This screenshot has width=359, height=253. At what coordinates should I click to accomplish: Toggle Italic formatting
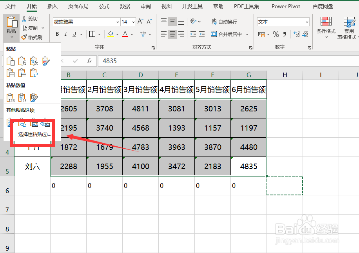66,34
